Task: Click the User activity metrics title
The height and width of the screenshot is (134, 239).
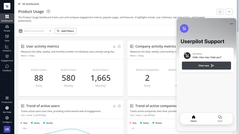Action: (42, 46)
